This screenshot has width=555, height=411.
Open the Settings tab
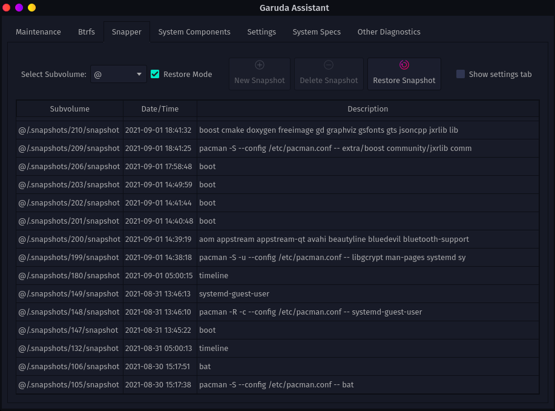[261, 32]
